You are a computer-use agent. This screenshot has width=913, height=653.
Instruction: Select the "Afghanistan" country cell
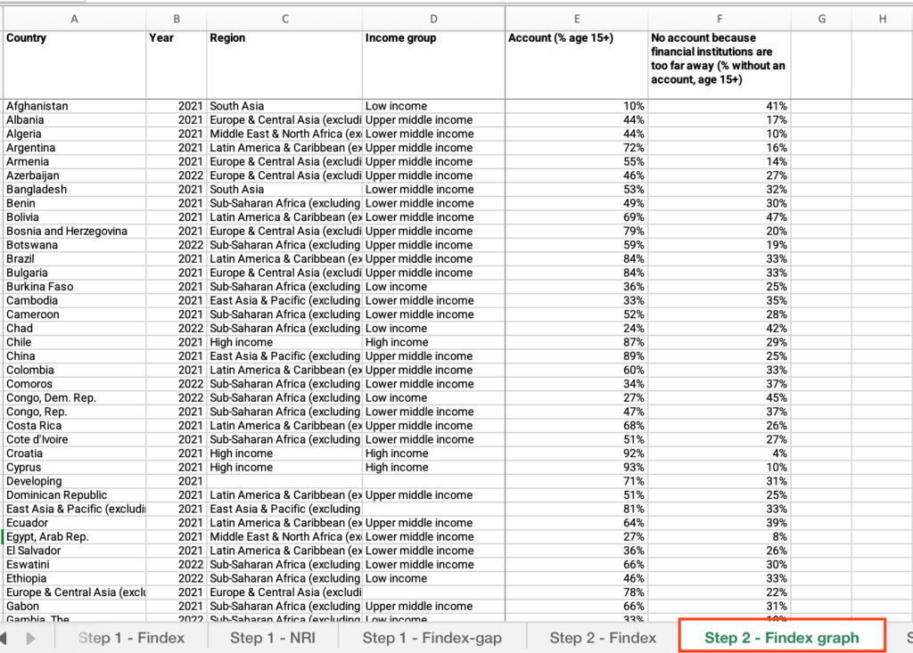coord(75,106)
